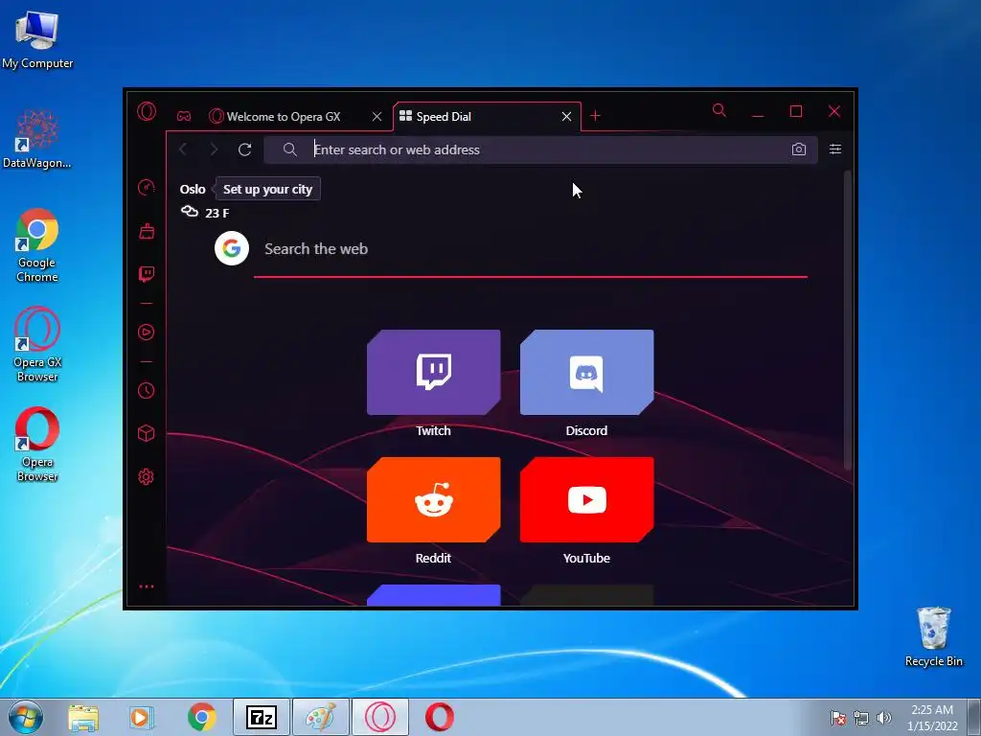Click the Opera GX taskbar button
The image size is (981, 736).
(x=379, y=717)
